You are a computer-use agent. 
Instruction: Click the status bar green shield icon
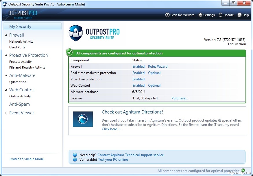(x=243, y=170)
